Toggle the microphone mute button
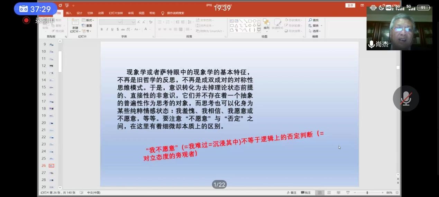This screenshot has height=197, width=439. [x=406, y=99]
